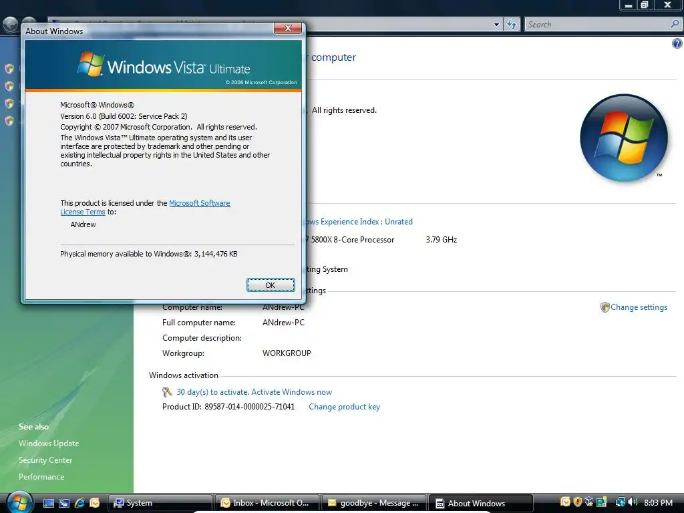Expand the address bar history dropdown arrow
This screenshot has width=684, height=513.
(496, 25)
